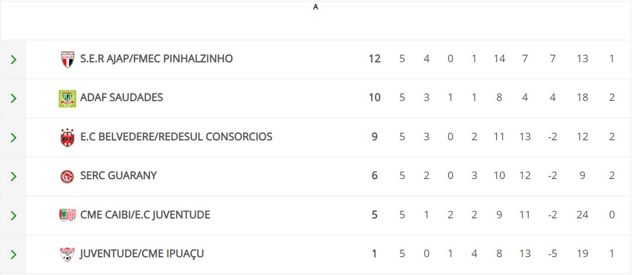Open JUVENTUDE/CME IPUAÇU team name
The image size is (632, 275).
[142, 254]
